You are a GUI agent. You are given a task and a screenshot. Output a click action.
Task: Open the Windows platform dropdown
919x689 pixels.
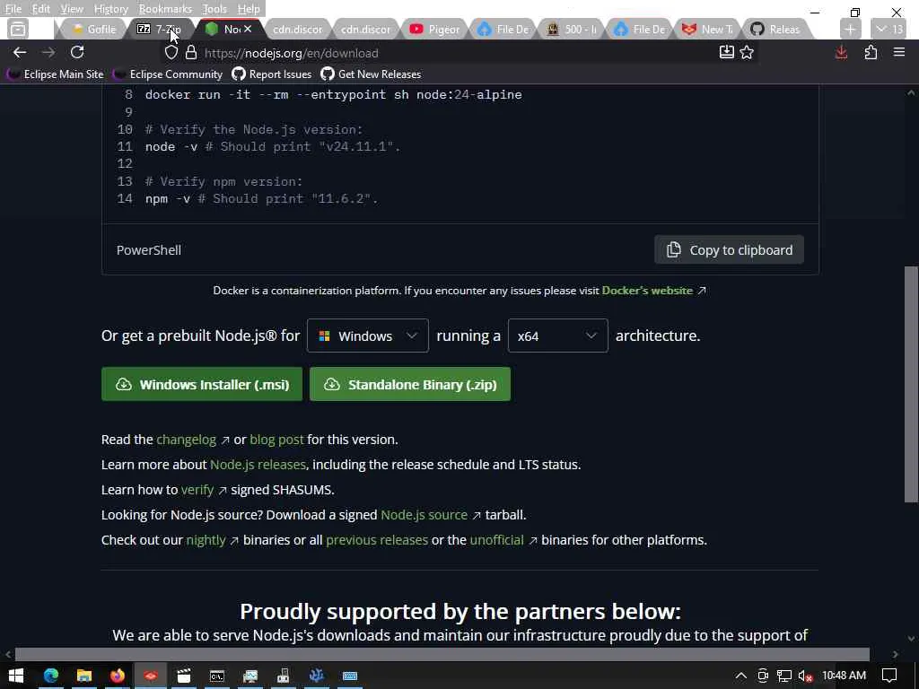(367, 336)
